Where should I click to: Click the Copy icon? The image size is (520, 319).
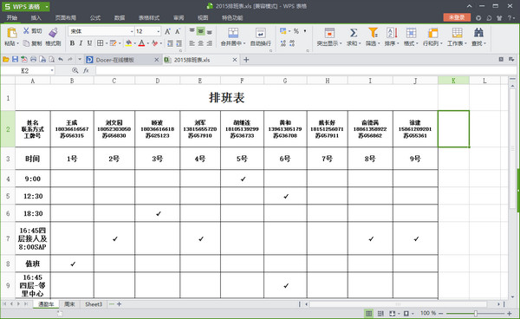pos(26,43)
